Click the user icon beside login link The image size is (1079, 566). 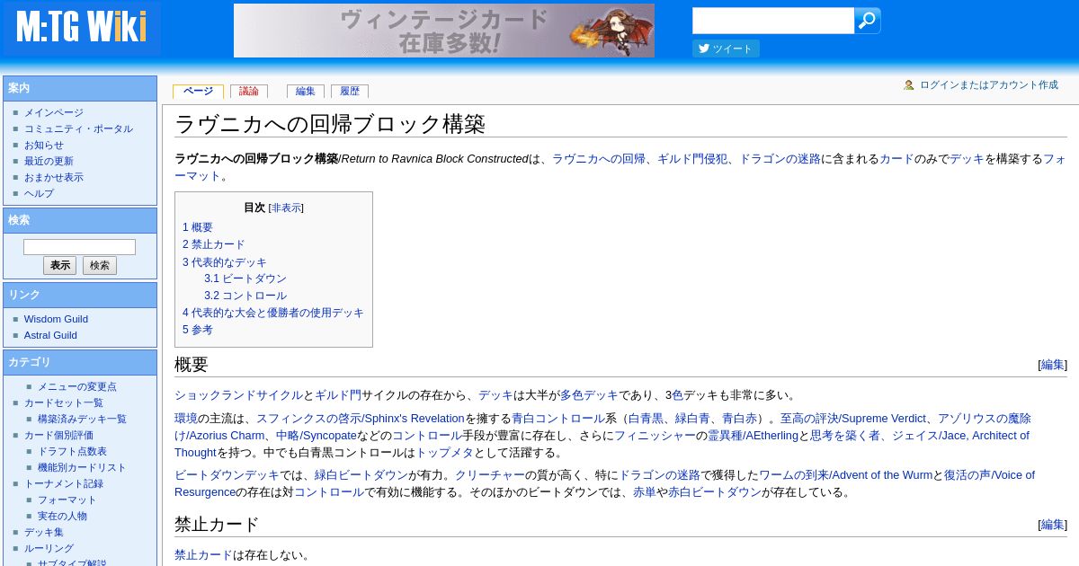pos(909,85)
